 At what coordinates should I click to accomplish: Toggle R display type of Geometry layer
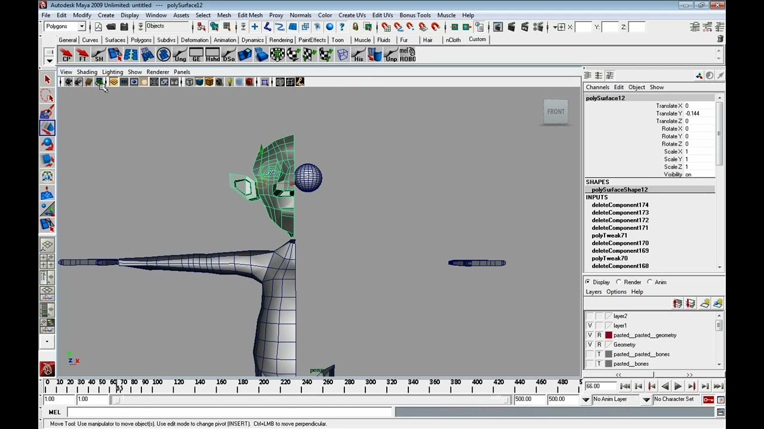tap(599, 345)
